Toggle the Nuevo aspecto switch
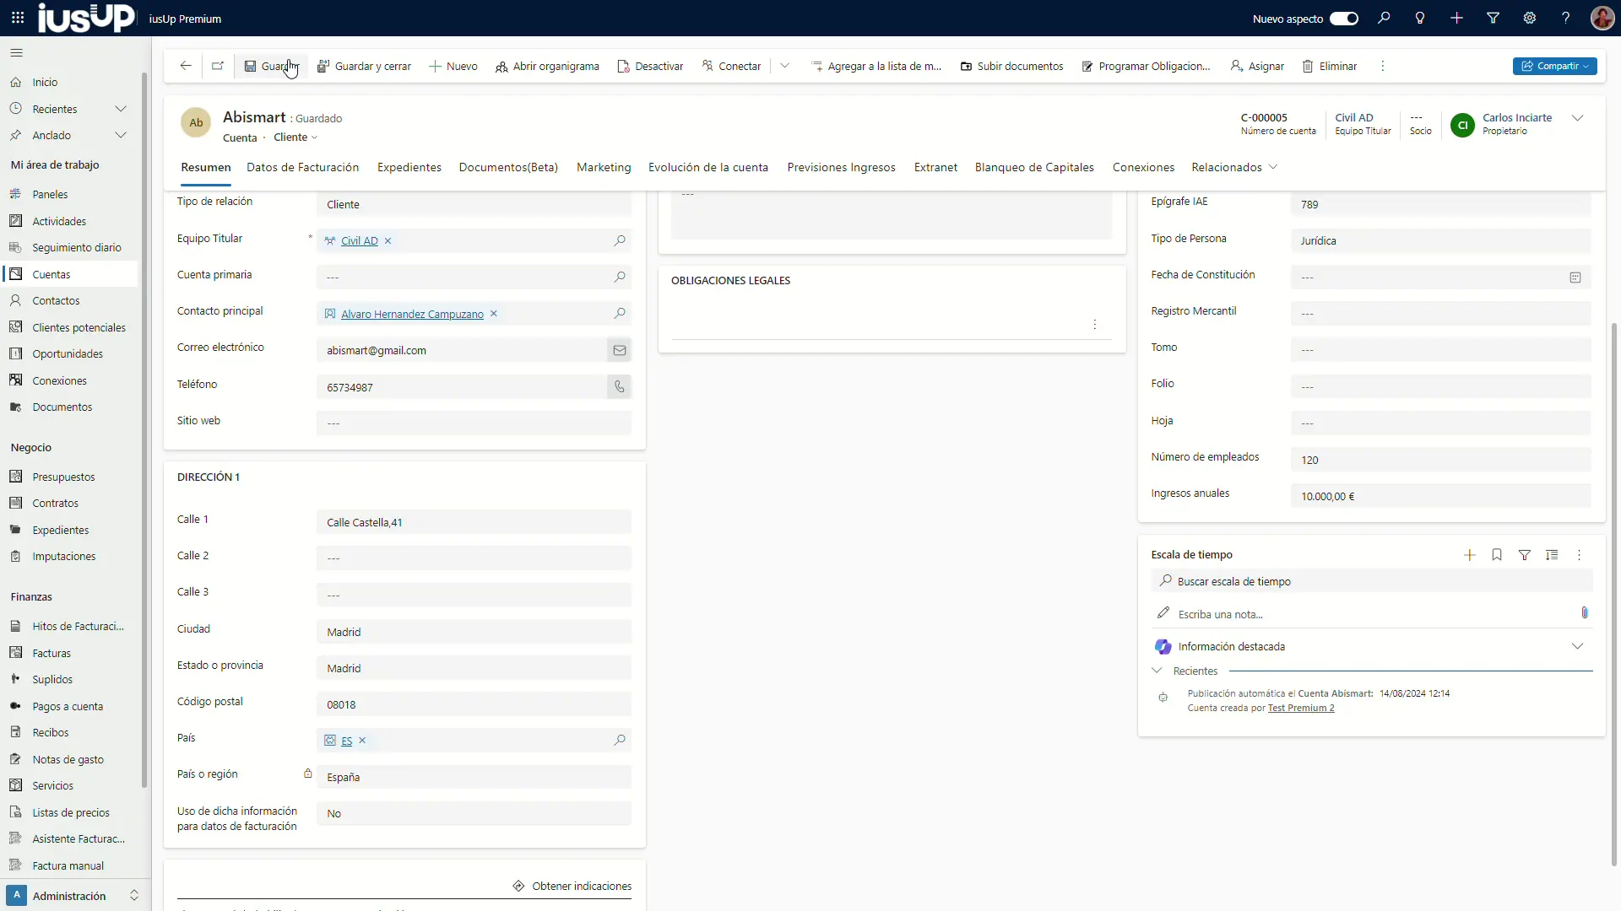Image resolution: width=1621 pixels, height=911 pixels. pos(1344,19)
